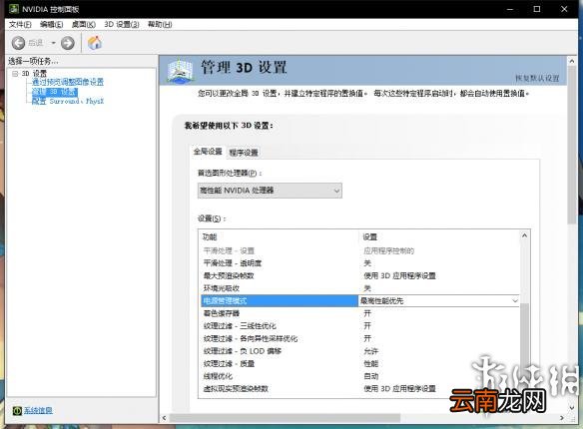Click the system information icon at bottom-left
The height and width of the screenshot is (429, 583).
(17, 410)
